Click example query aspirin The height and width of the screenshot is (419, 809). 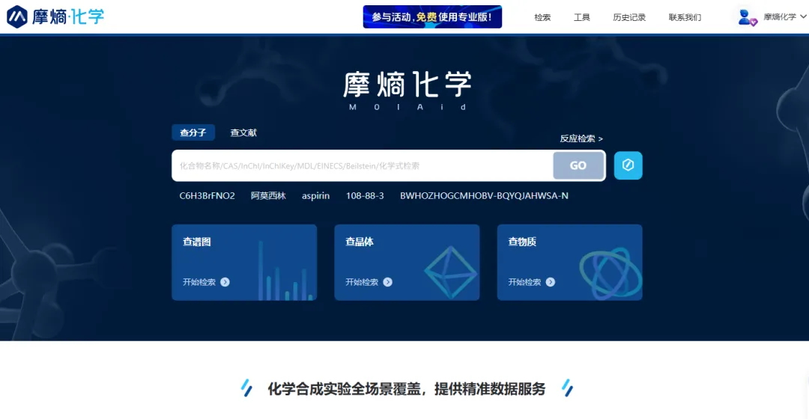316,196
